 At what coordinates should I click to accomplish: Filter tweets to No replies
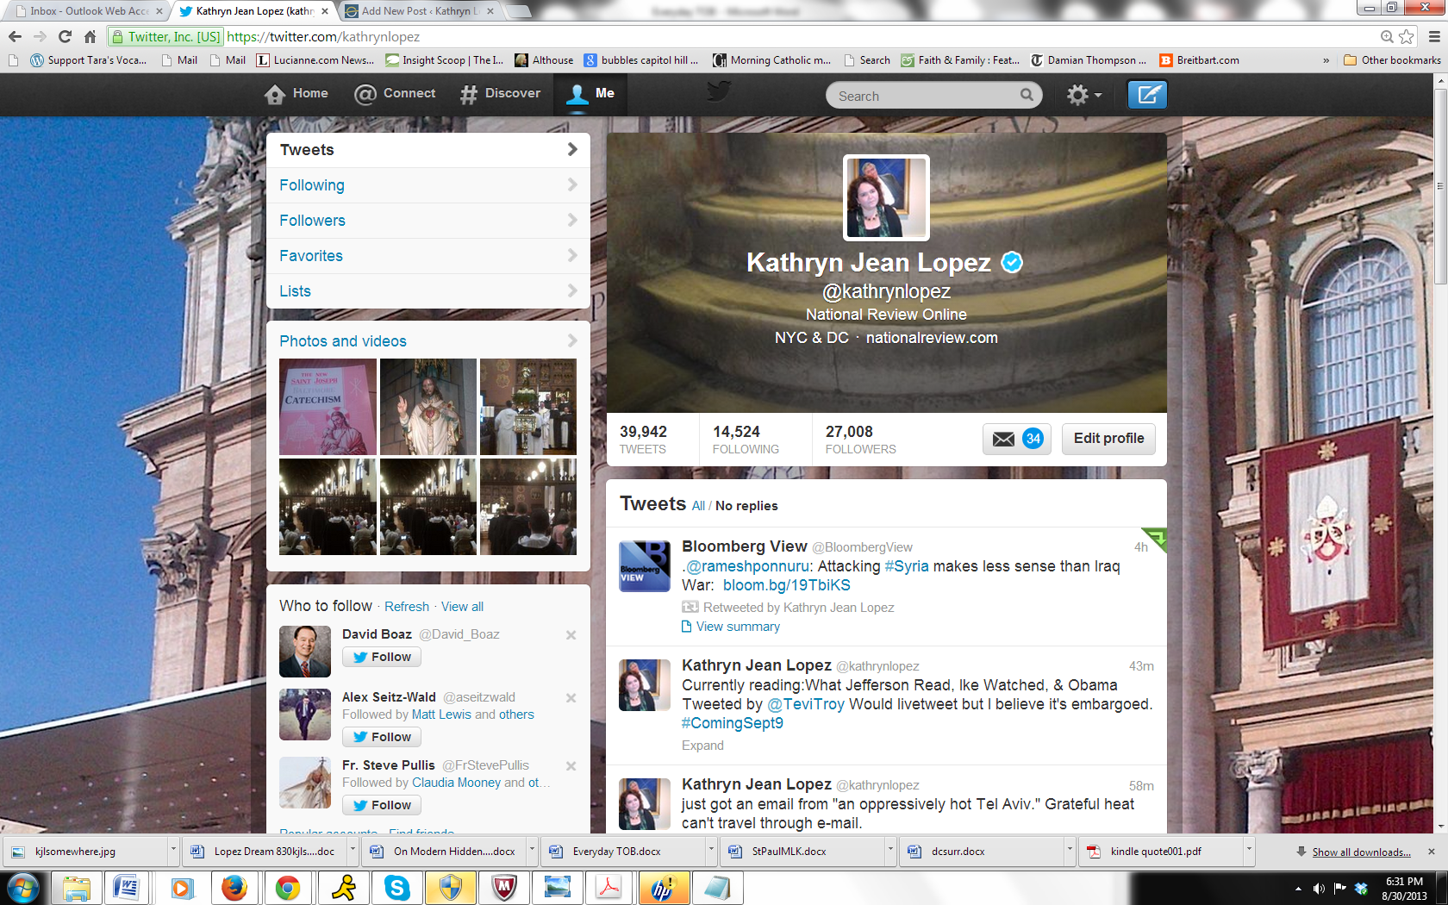[x=746, y=506]
